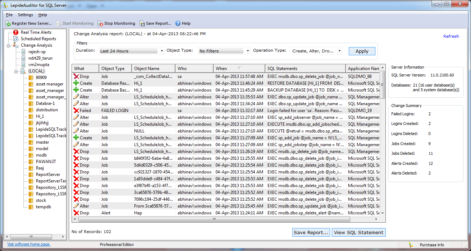
Task: Click the table's horizontal scrollbar thumb
Action: tap(214, 219)
